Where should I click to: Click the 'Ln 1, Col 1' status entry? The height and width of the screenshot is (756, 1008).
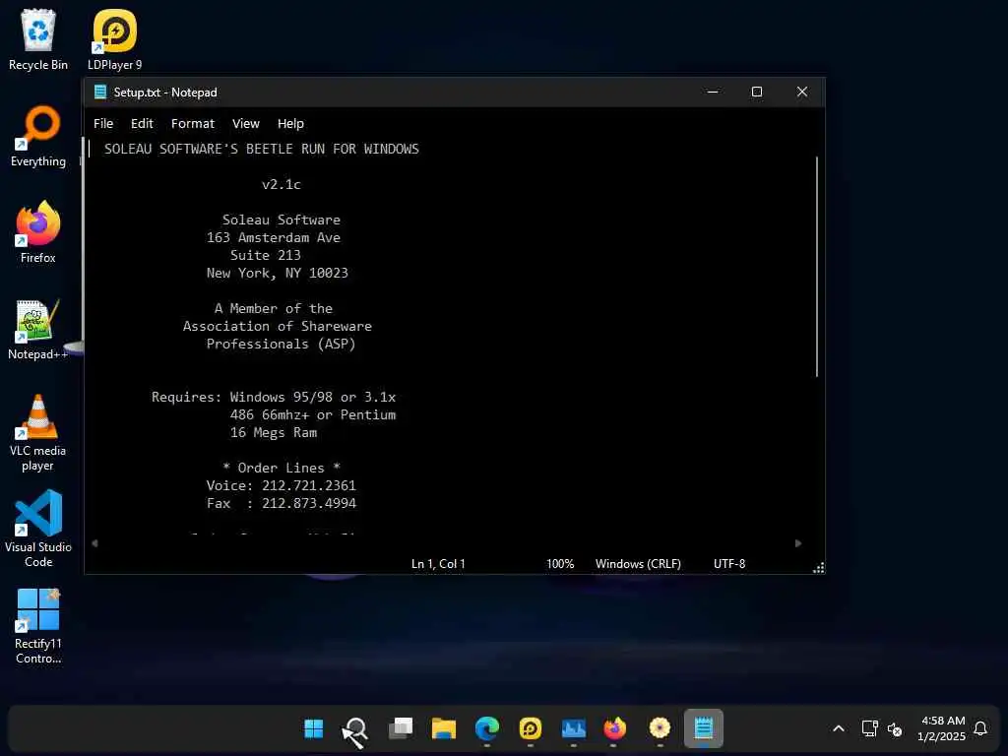pyautogui.click(x=438, y=564)
